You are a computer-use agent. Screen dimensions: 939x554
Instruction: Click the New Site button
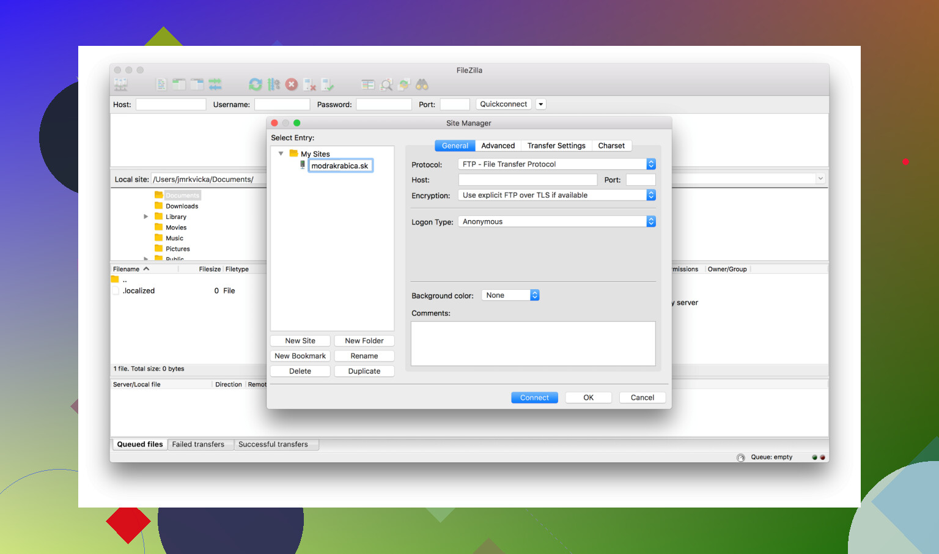pos(300,341)
